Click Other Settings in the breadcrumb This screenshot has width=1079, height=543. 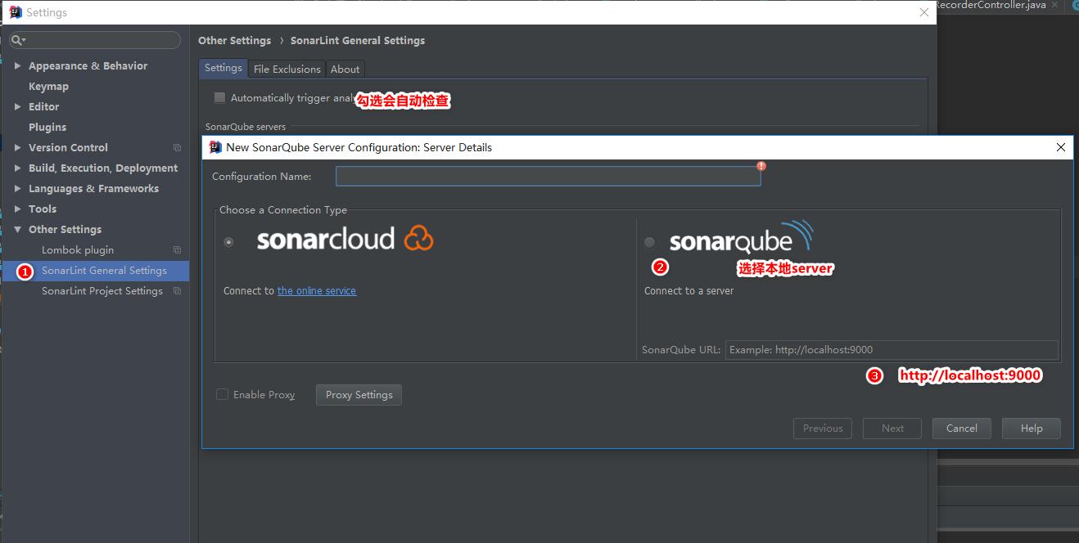coord(234,41)
